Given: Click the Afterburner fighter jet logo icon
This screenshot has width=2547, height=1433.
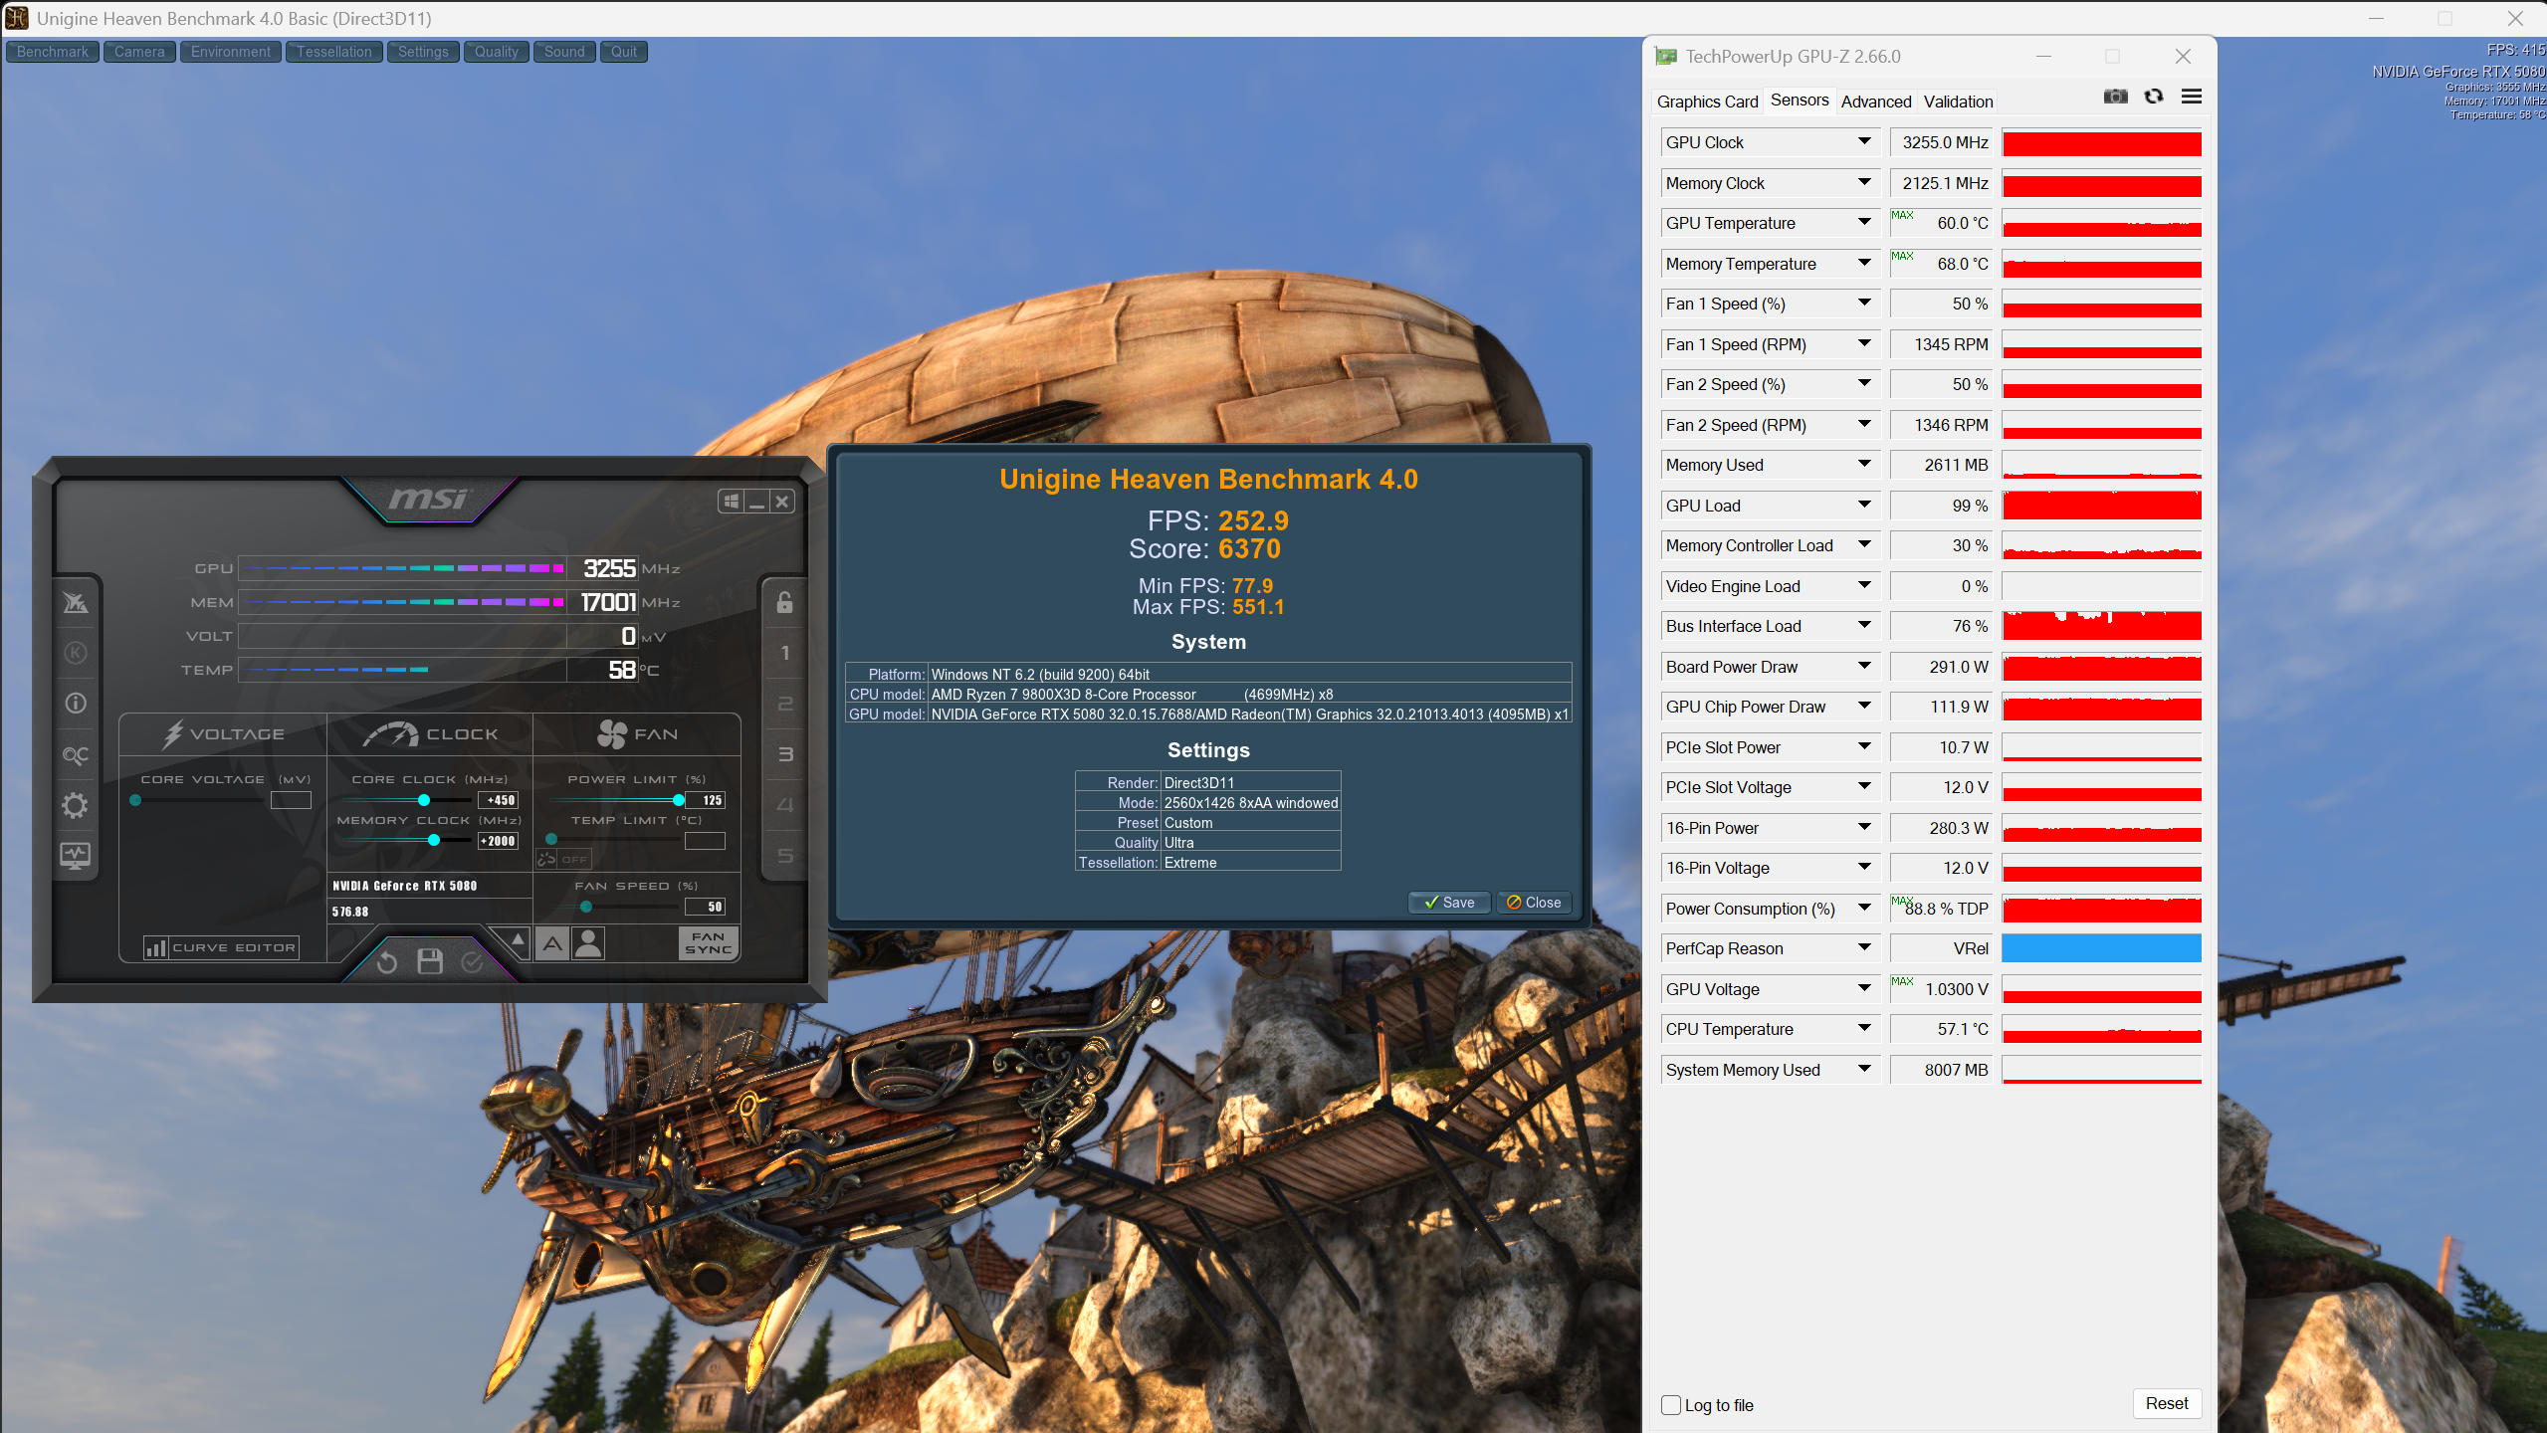Looking at the screenshot, I should click(76, 602).
